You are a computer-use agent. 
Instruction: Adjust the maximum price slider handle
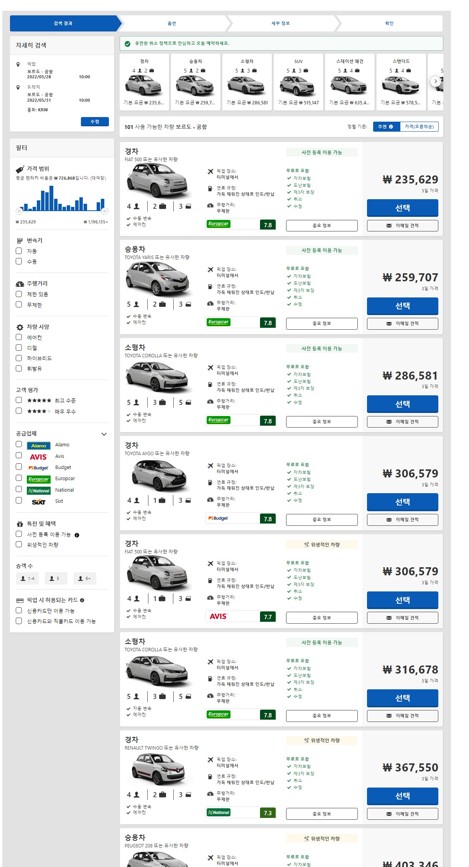pos(105,211)
